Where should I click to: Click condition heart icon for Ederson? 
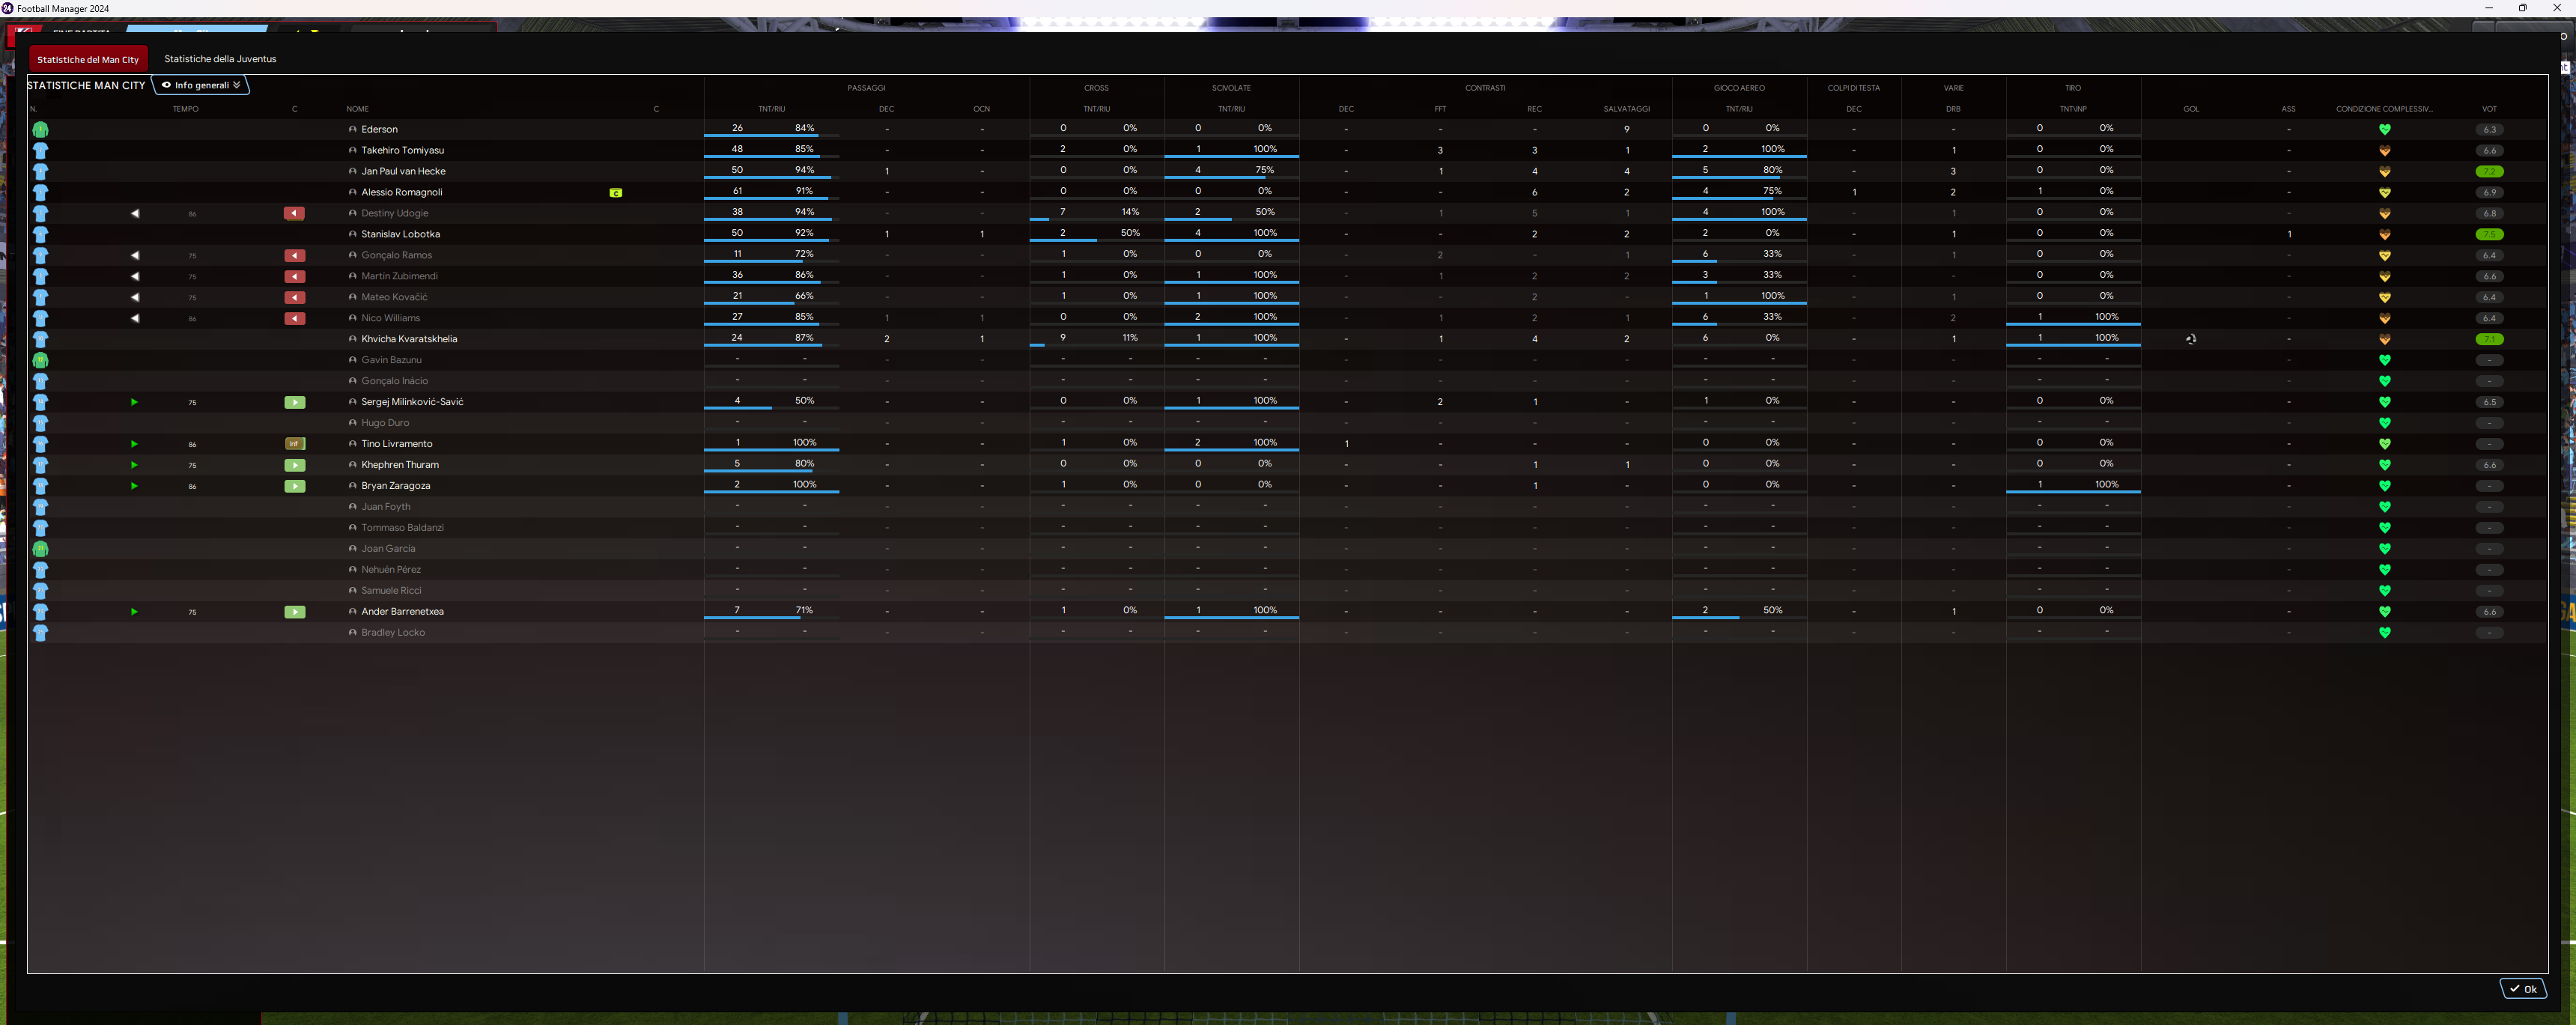click(x=2384, y=130)
